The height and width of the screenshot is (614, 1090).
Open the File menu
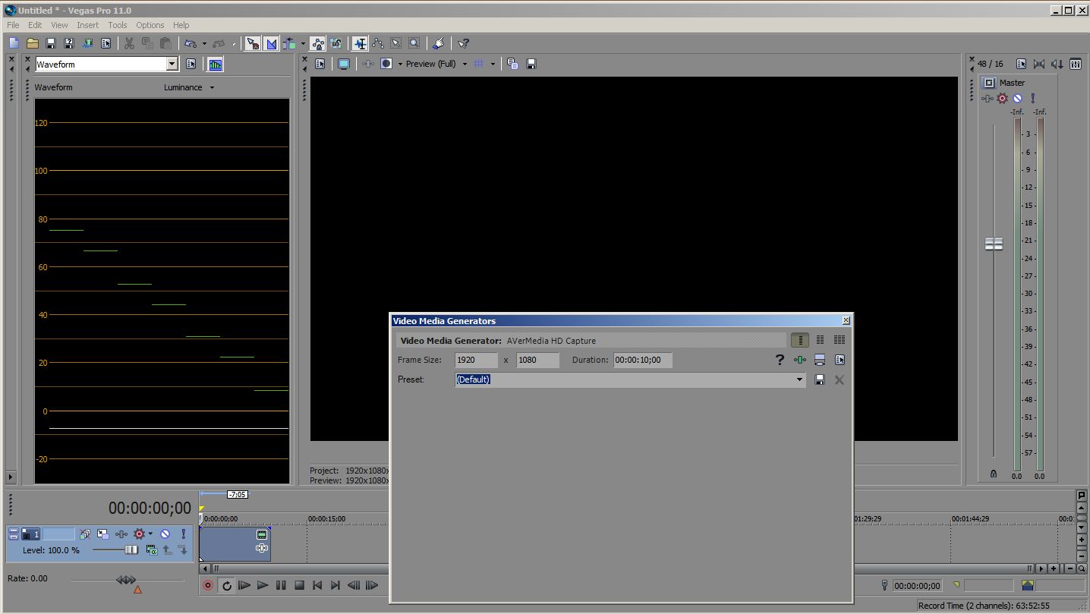point(13,25)
